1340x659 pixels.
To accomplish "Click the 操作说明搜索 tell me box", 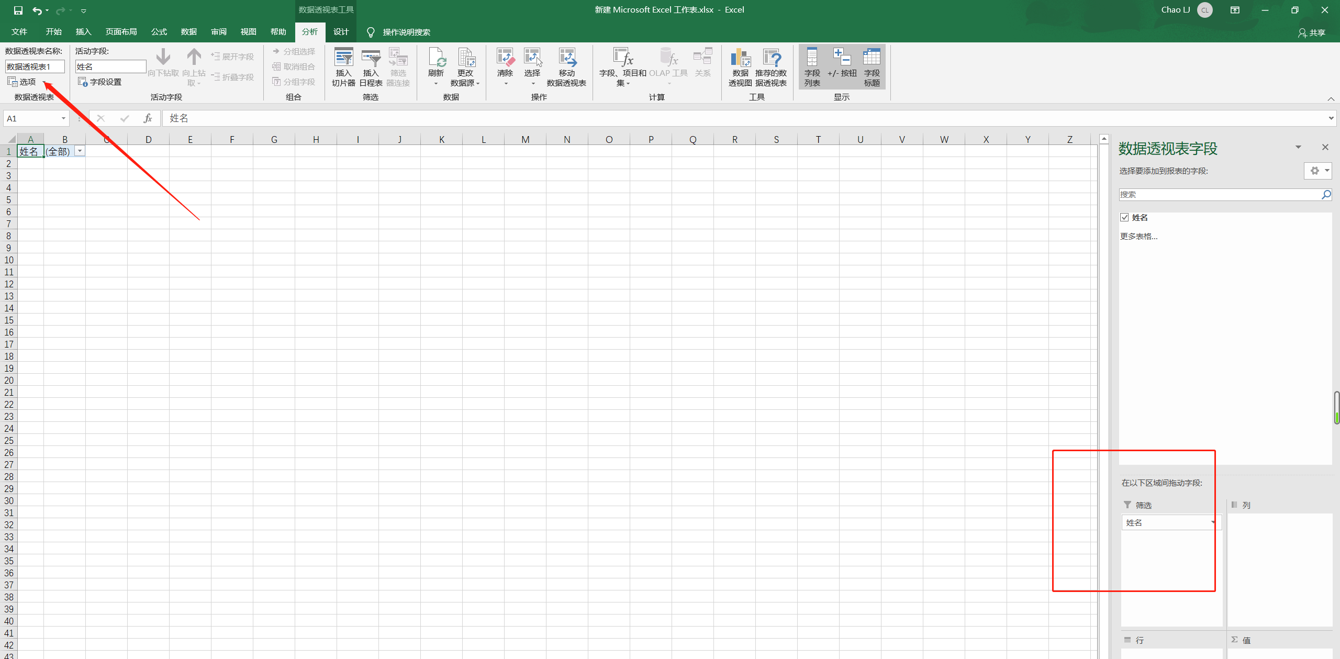I will pos(406,32).
